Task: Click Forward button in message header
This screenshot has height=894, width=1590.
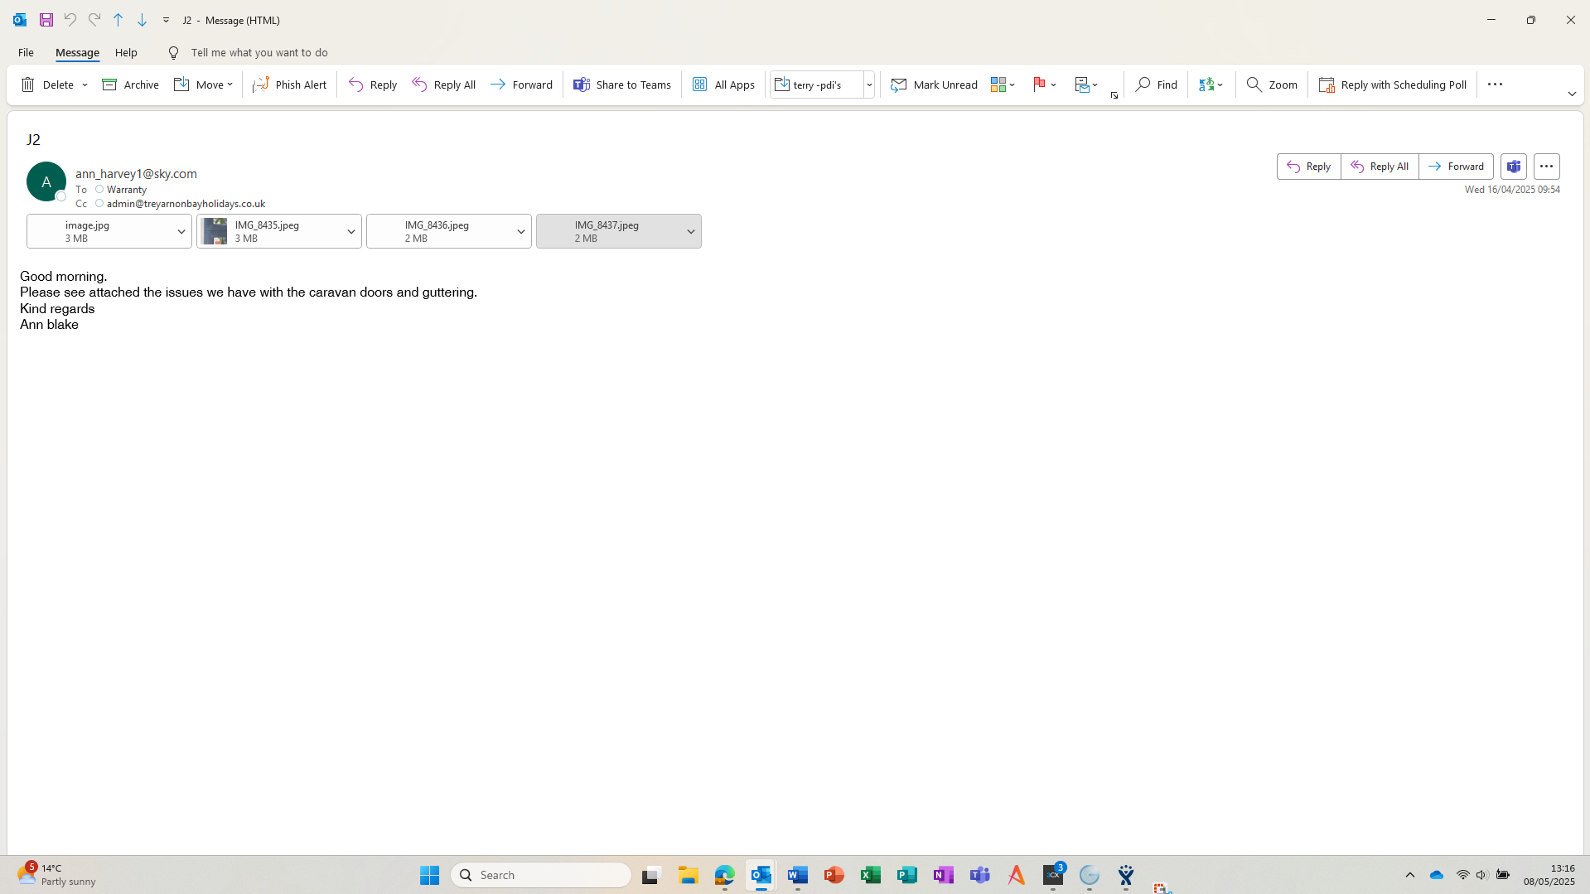Action: (x=1456, y=167)
